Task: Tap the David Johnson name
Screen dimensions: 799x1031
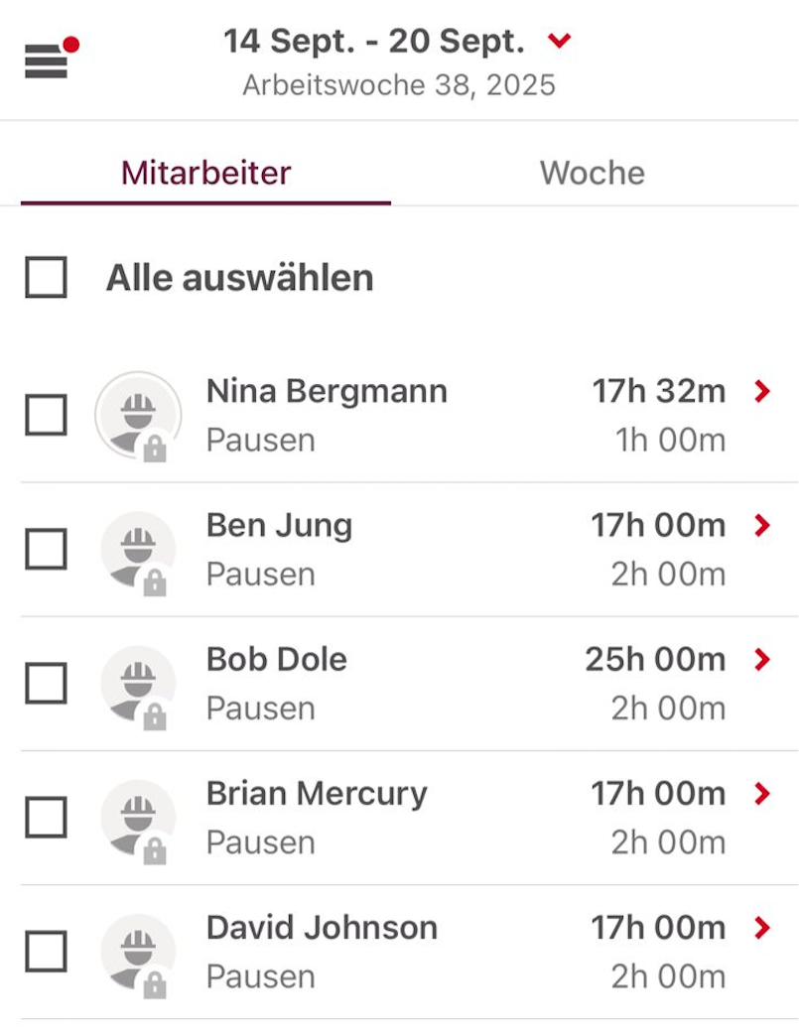Action: (x=322, y=928)
